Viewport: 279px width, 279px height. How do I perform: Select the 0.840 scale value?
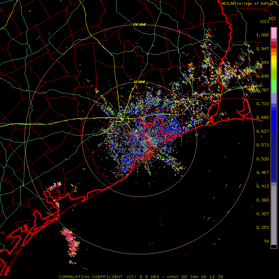click(263, 76)
